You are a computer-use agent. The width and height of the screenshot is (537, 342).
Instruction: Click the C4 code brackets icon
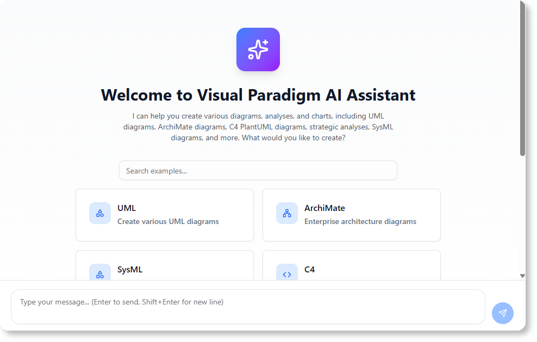(287, 274)
